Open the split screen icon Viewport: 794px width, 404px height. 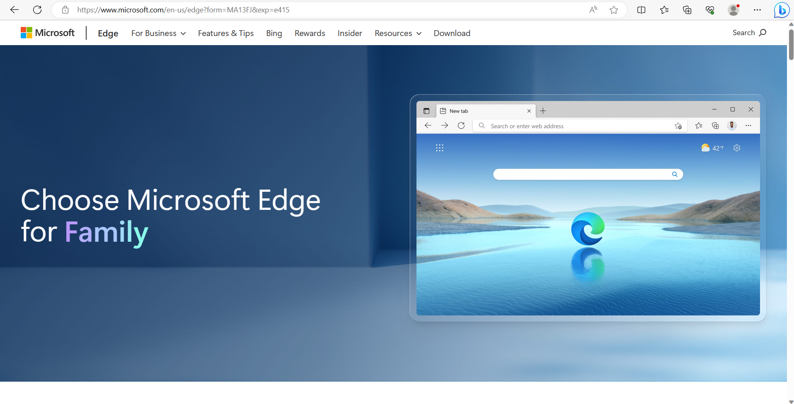click(641, 10)
